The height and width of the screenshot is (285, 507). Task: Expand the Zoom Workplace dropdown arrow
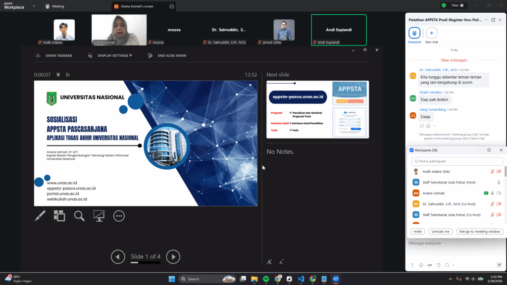tap(33, 6)
